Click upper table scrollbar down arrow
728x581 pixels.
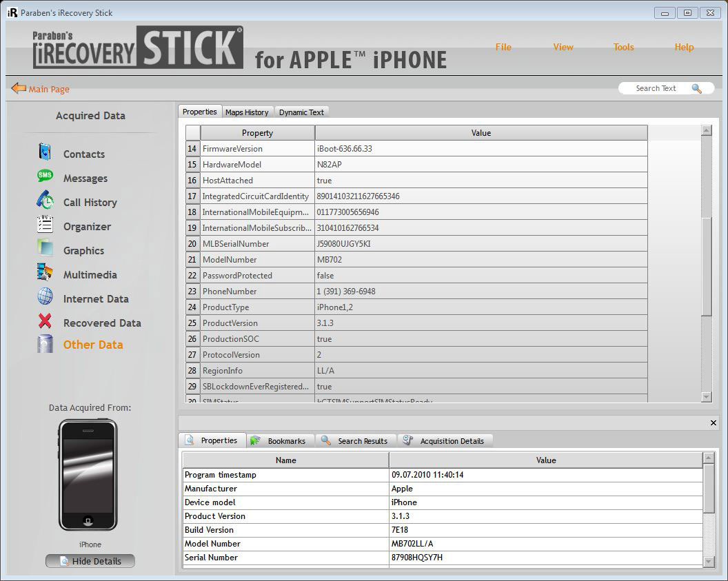point(706,397)
